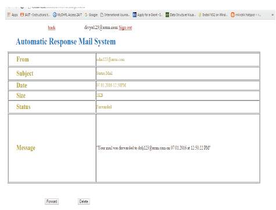The height and width of the screenshot is (210, 276).
Task: Click the Forward button
Action: (52, 201)
